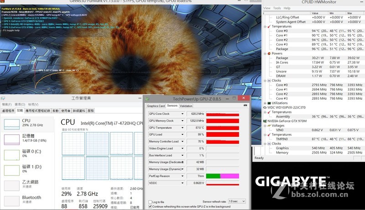Open the 選項(O) menu in Task Manager
The width and height of the screenshot is (365, 210).
pos(20,104)
